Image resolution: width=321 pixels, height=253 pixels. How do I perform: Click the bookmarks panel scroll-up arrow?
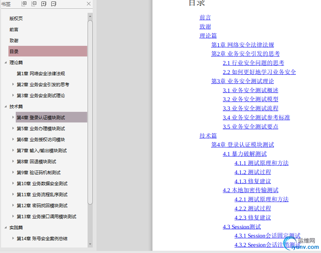[x=90, y=16]
